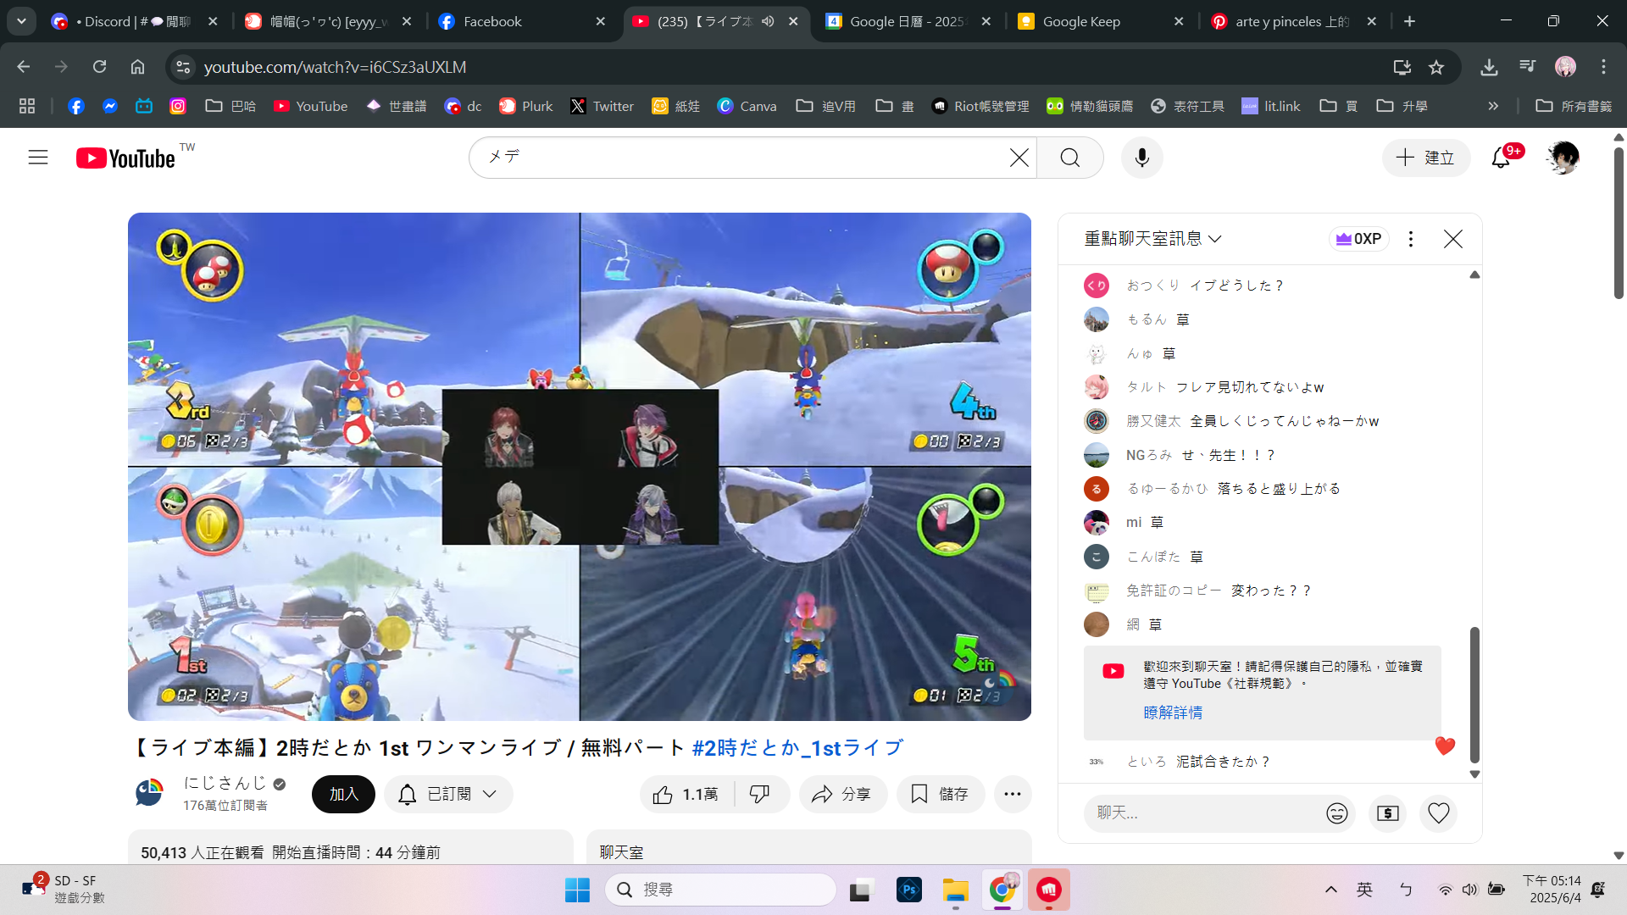1627x915 pixels.
Task: Open the Canva bookmark
Action: pos(747,107)
